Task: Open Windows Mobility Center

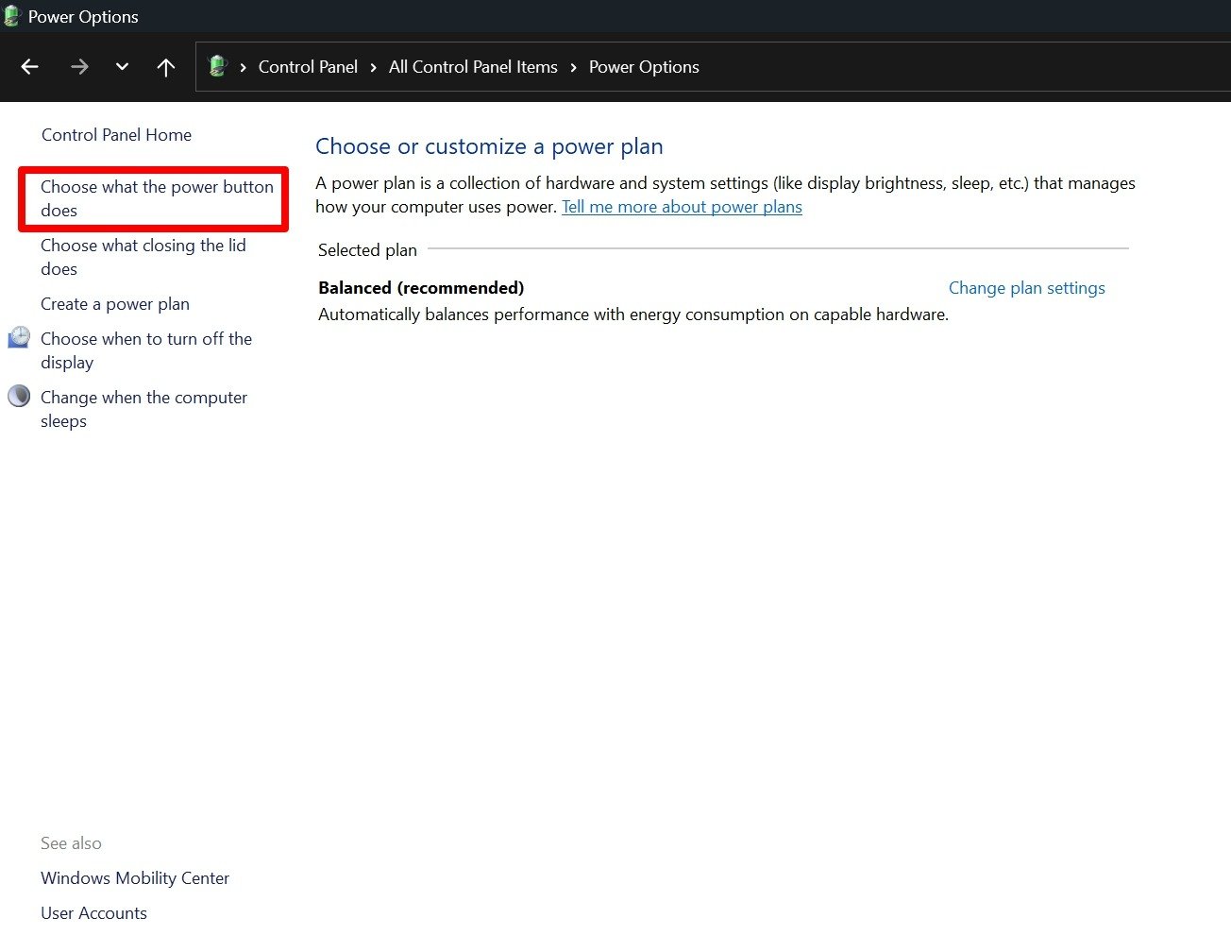Action: [135, 878]
